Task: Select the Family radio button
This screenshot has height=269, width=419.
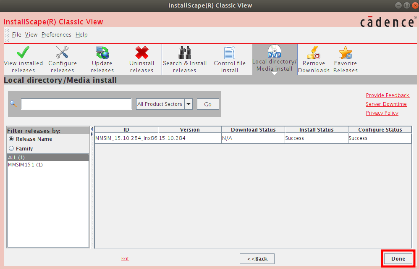Action: (11, 148)
